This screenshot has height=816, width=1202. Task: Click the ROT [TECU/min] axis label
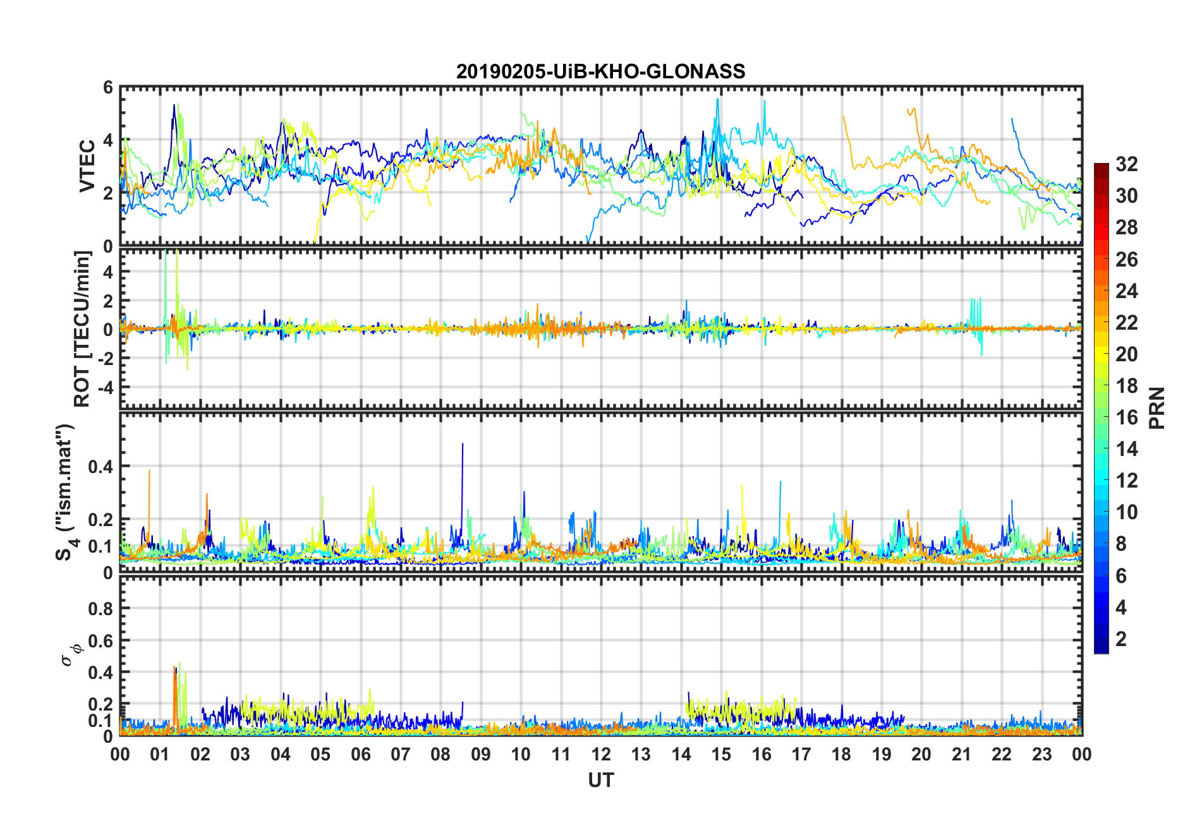coord(82,329)
